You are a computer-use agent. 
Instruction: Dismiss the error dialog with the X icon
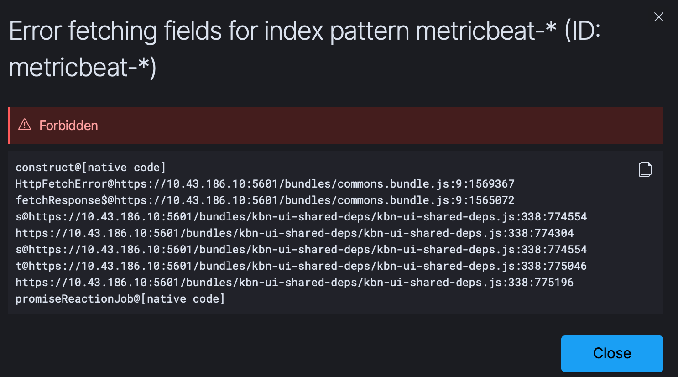[x=658, y=17]
